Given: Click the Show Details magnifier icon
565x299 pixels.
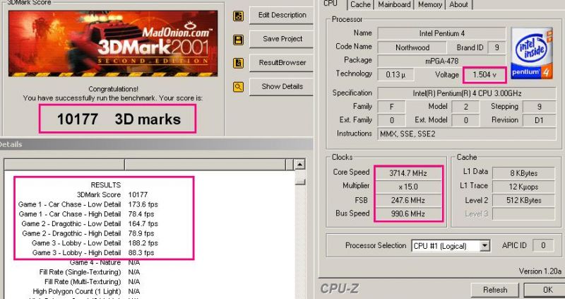Looking at the screenshot, I should tap(238, 87).
